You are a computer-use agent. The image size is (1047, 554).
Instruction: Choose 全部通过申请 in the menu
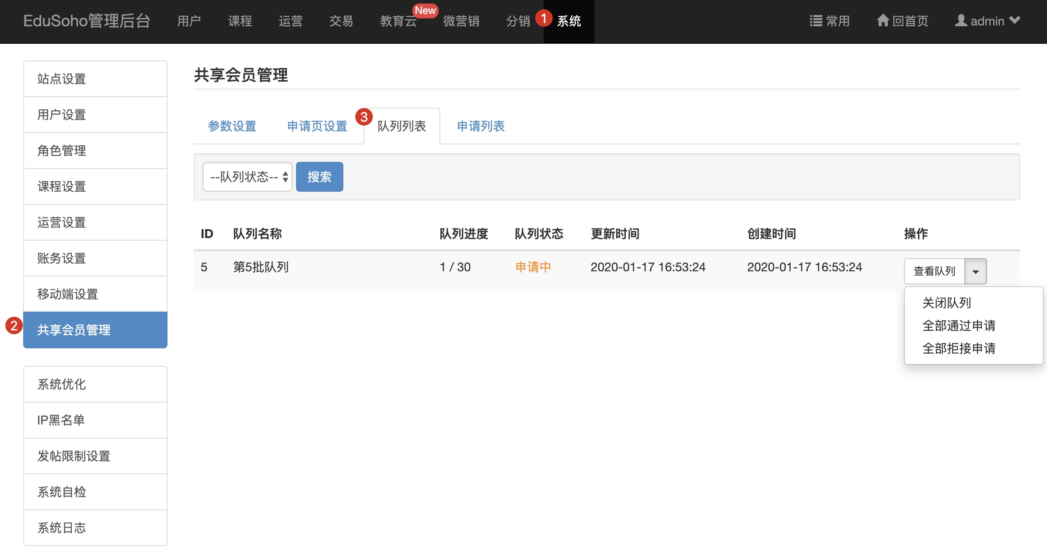959,326
